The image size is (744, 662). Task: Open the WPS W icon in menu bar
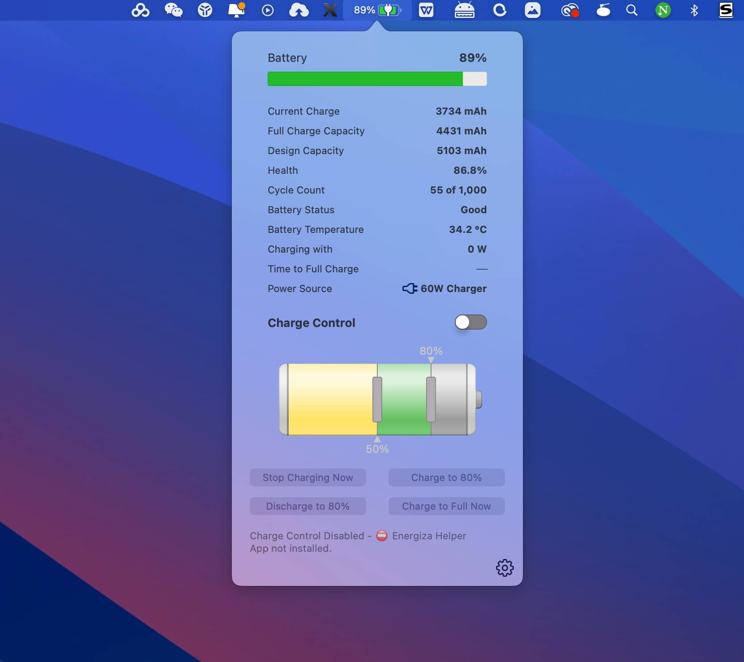(x=426, y=10)
